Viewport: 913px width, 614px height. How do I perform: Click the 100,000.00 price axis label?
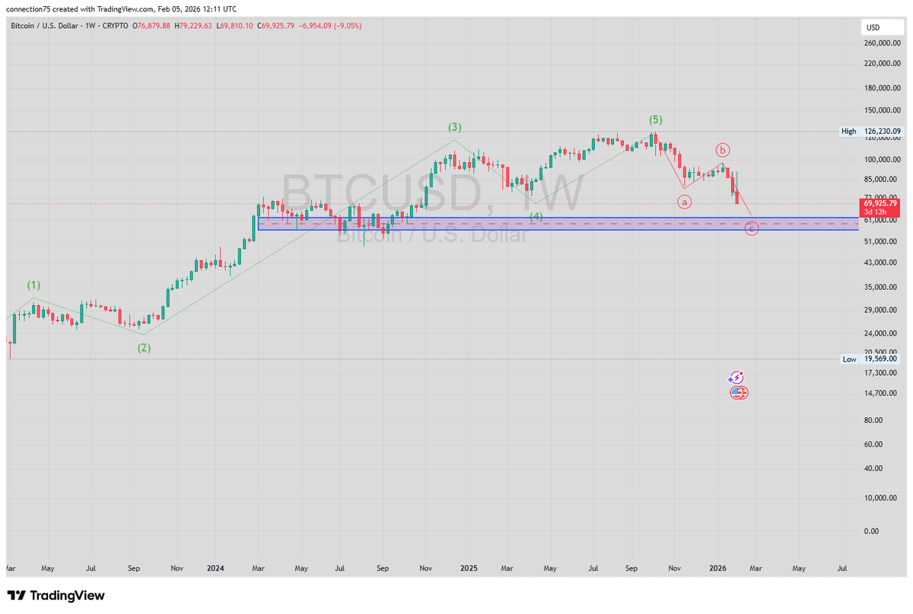coord(883,160)
